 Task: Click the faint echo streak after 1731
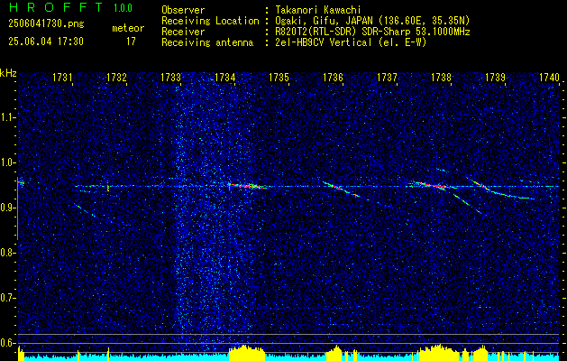pos(85,210)
